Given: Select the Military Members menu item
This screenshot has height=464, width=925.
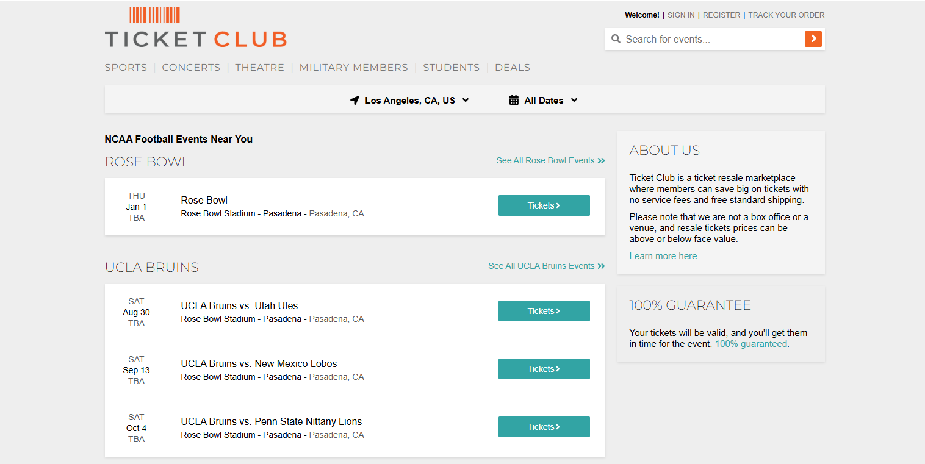Looking at the screenshot, I should pos(353,68).
